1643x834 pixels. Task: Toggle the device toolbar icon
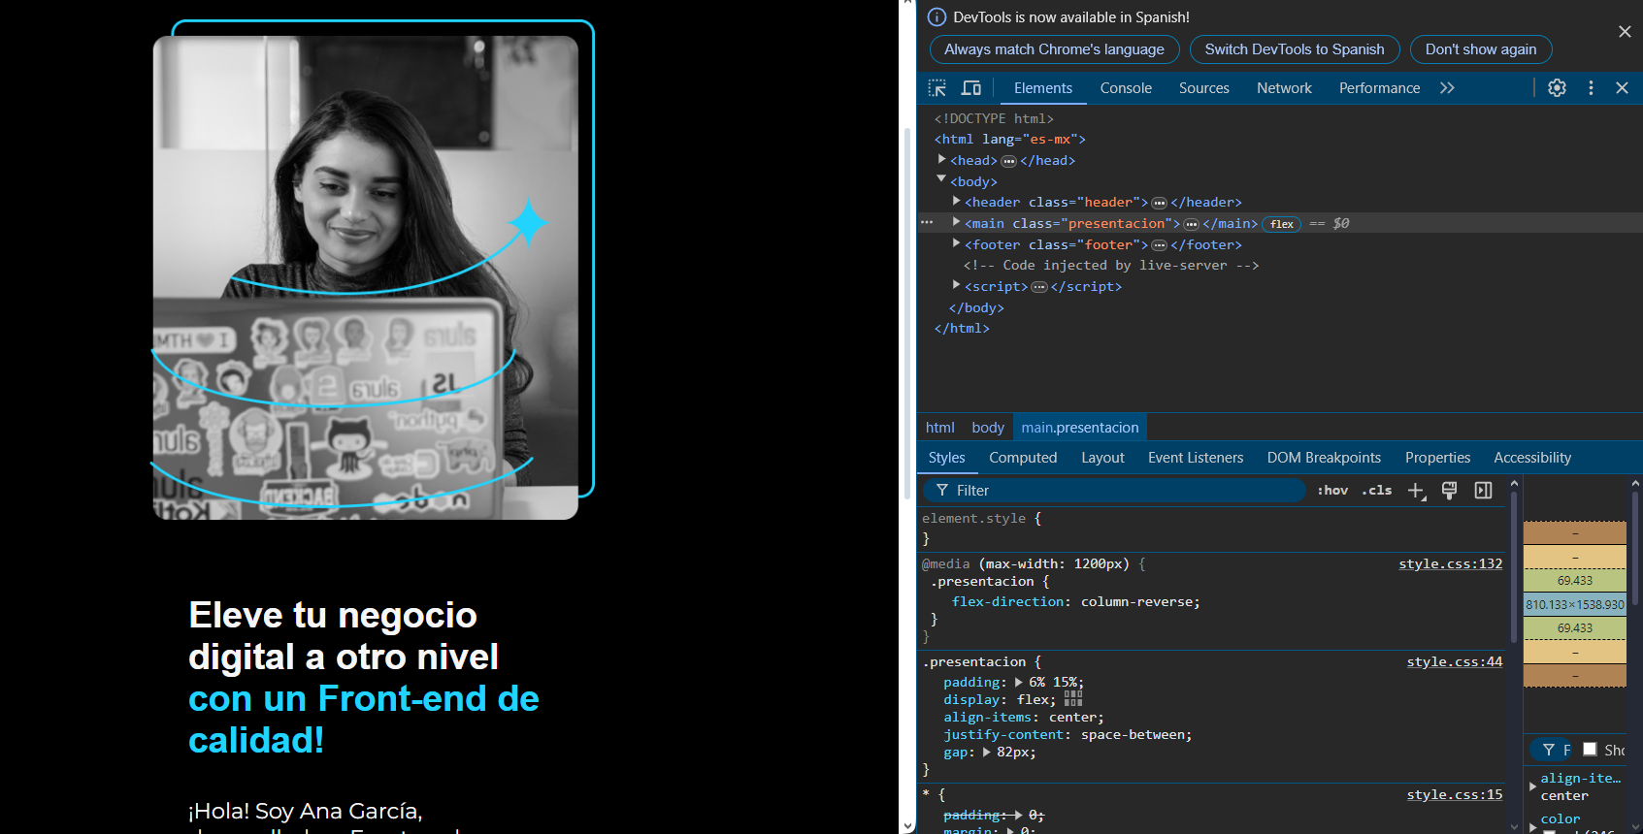coord(970,88)
